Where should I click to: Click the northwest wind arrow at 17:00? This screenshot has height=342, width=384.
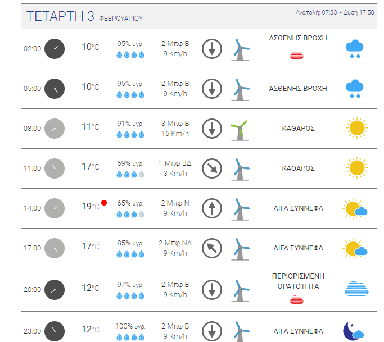(x=212, y=248)
